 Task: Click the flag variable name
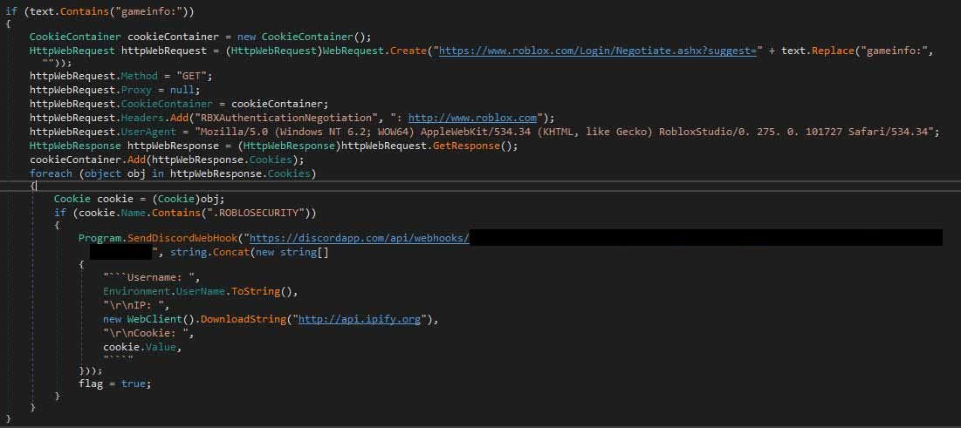click(x=91, y=384)
